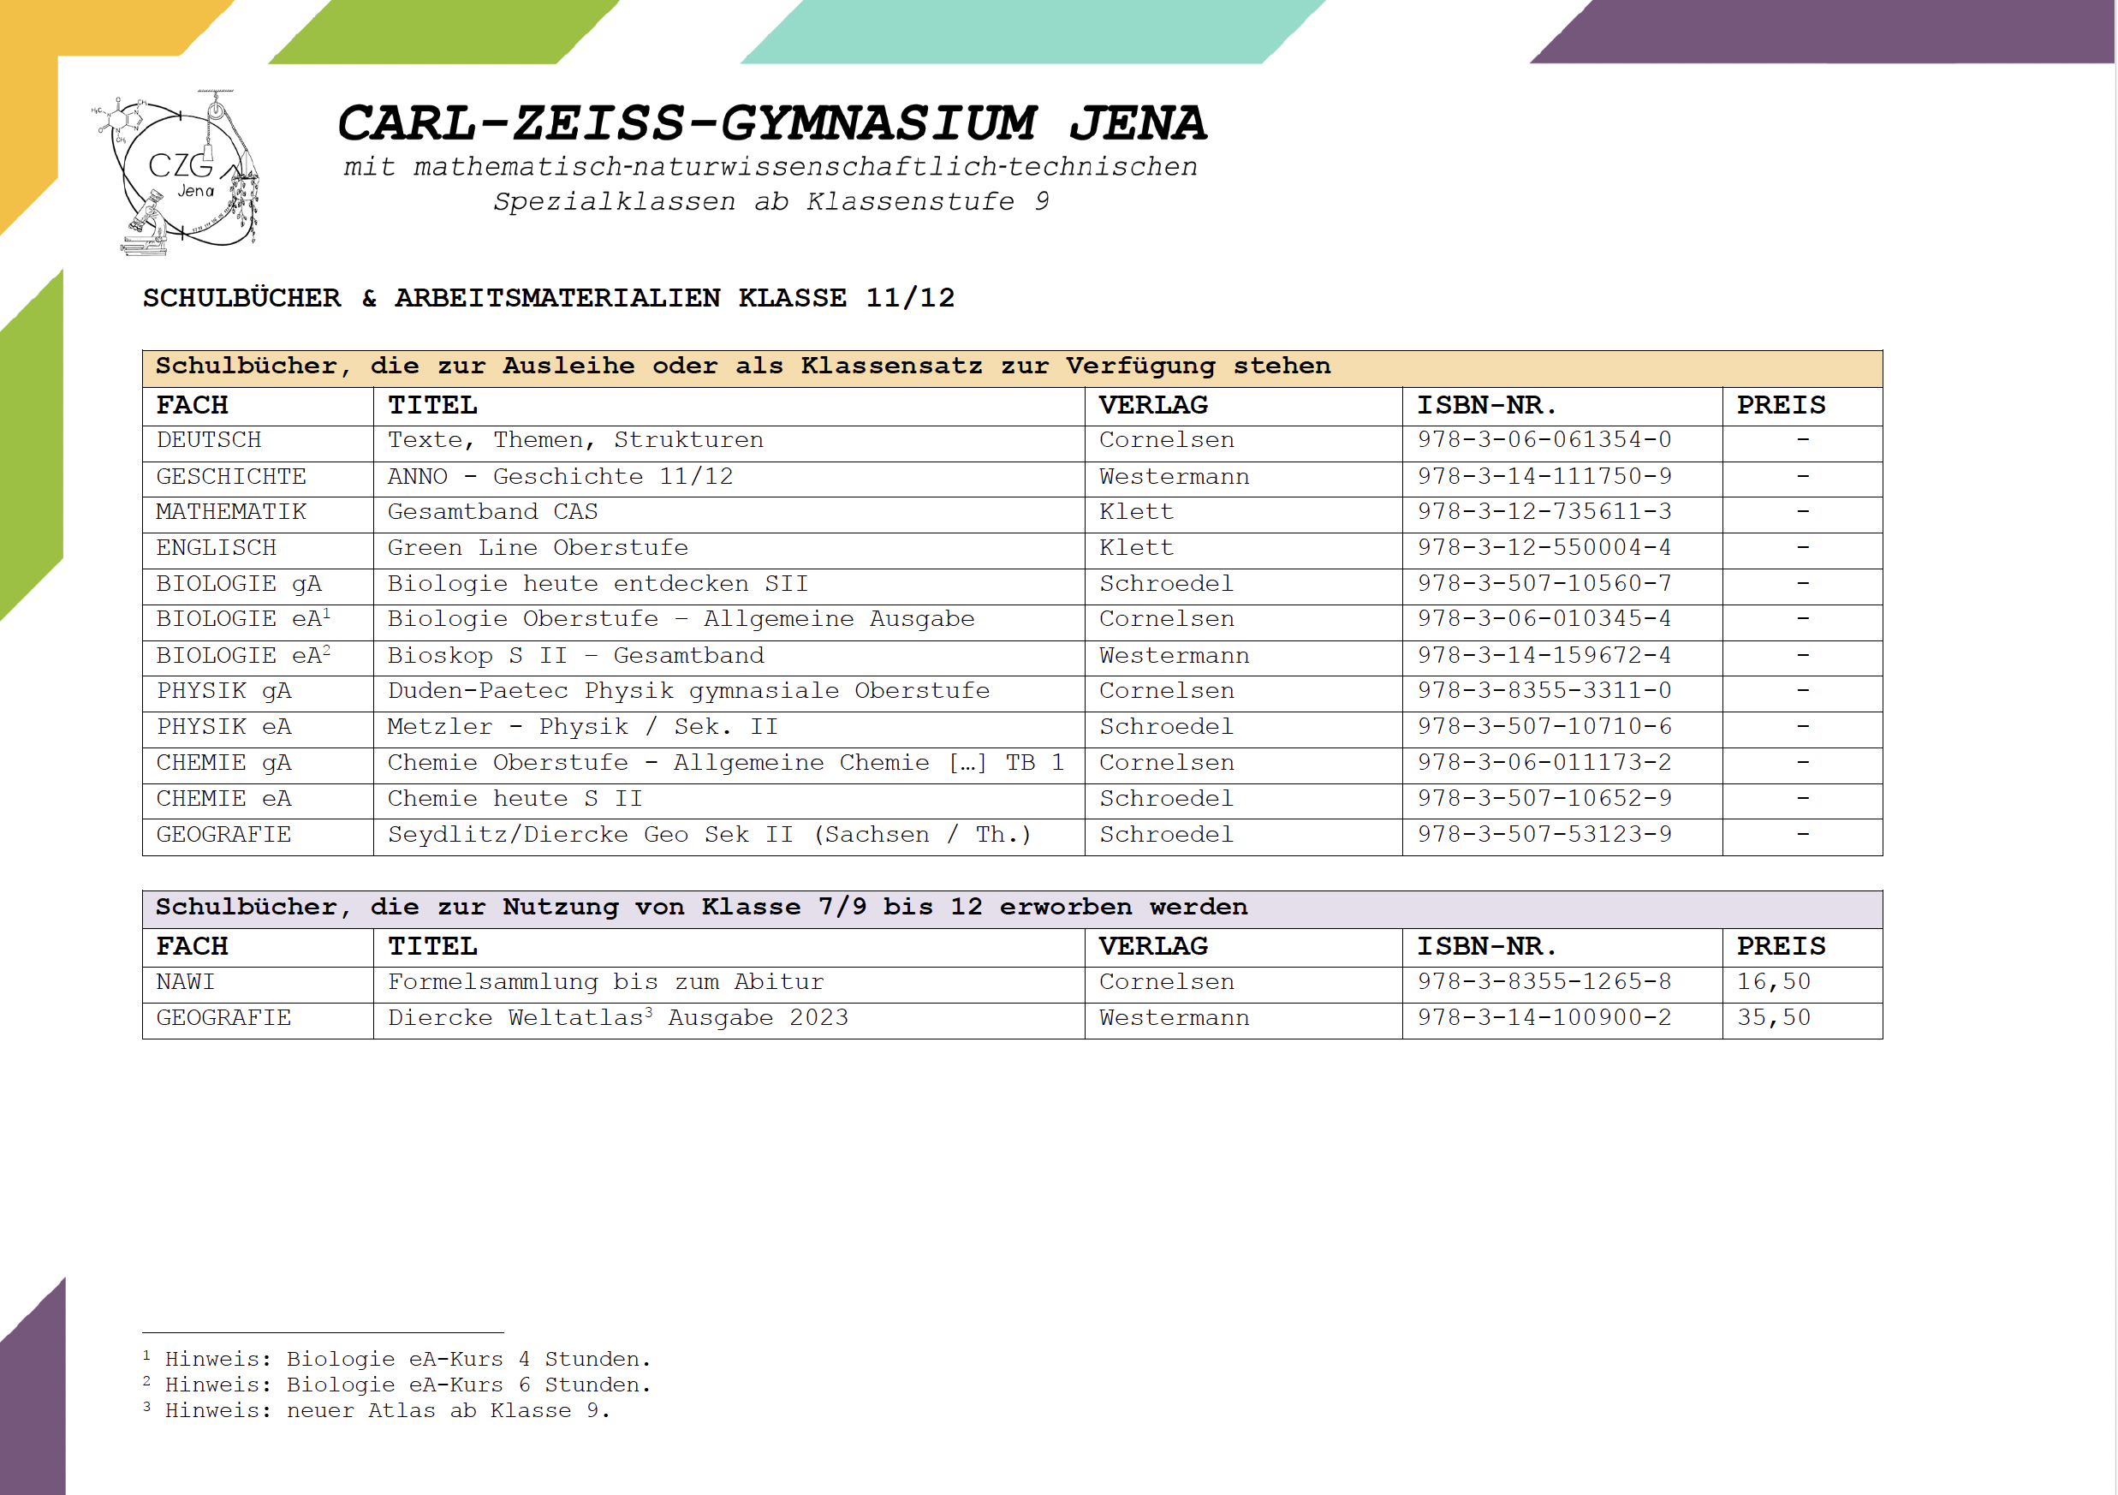Click the 'BIOLOGIE eA²' subject cell

tap(259, 656)
